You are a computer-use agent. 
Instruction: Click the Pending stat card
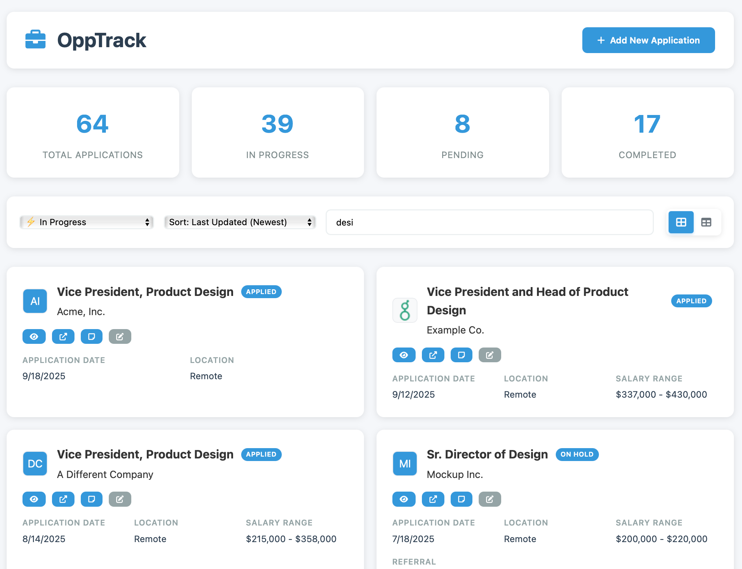coord(462,133)
